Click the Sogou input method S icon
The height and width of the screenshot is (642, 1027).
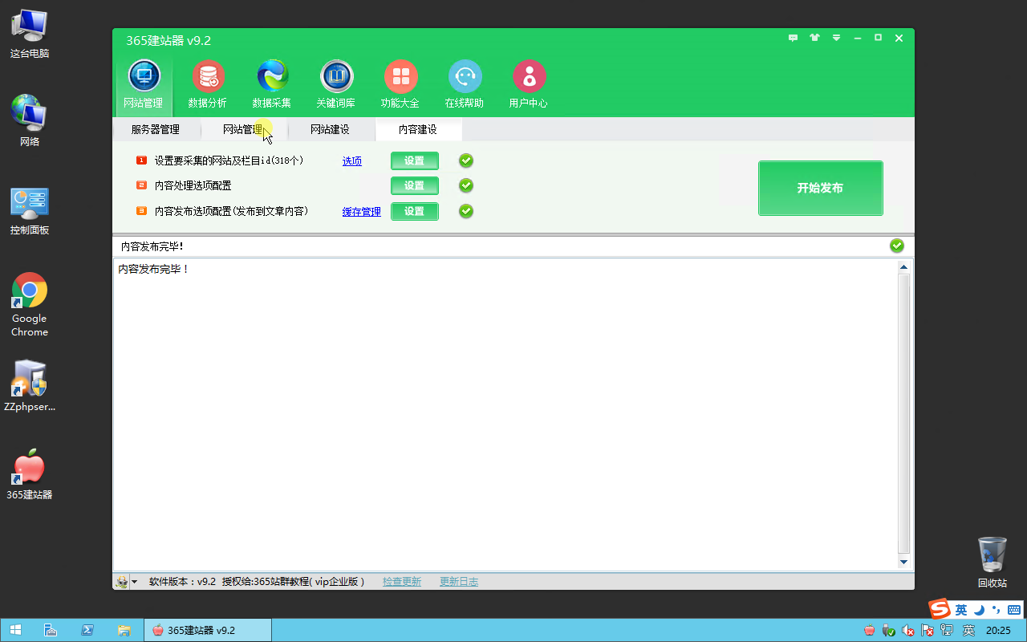point(940,609)
